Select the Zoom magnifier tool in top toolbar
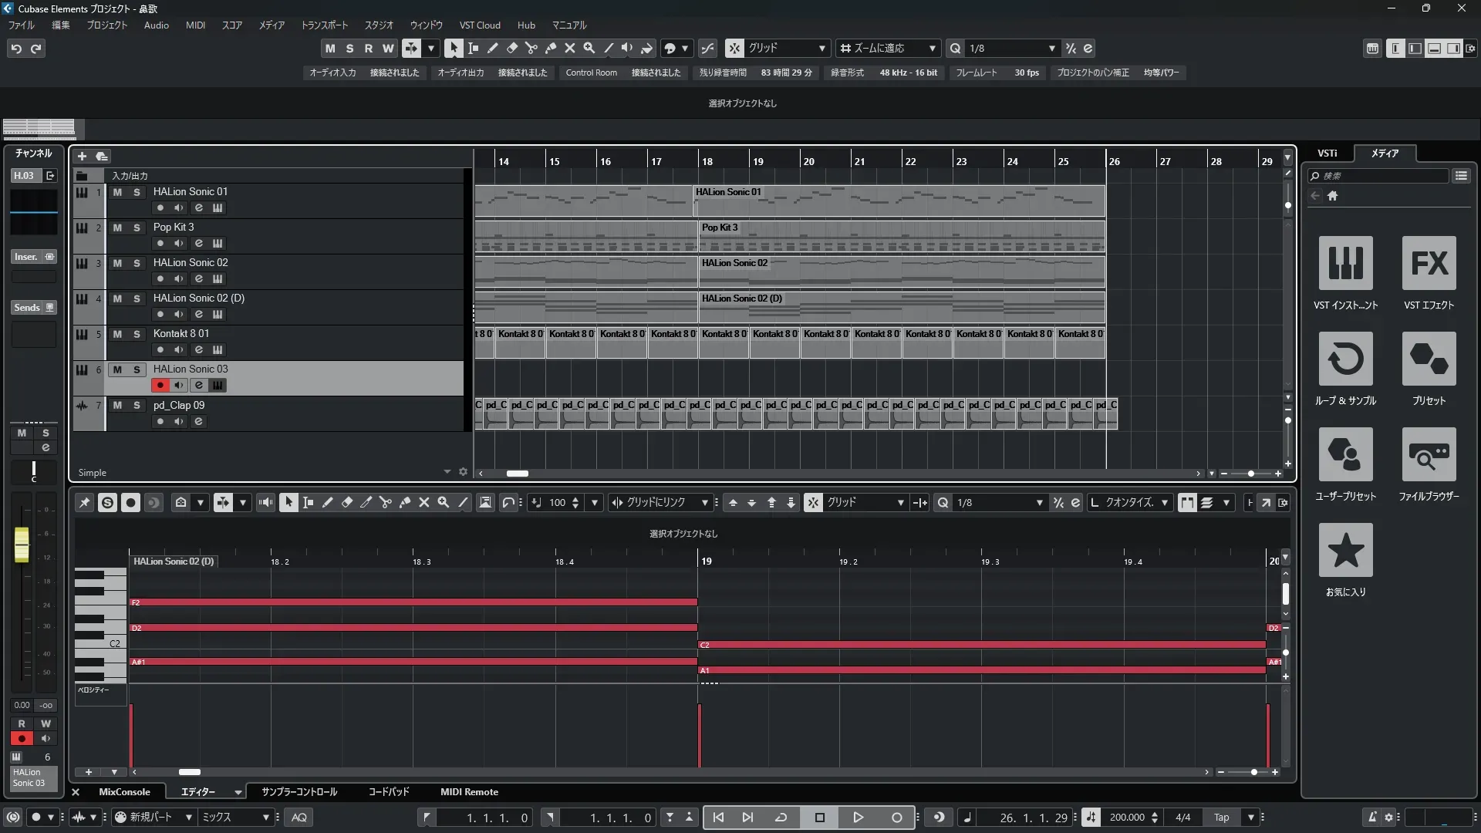This screenshot has width=1481, height=833. point(589,48)
